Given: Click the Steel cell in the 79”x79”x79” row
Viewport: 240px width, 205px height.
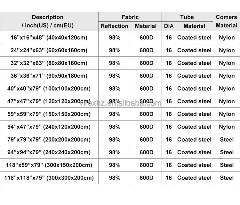Looking at the screenshot, I should [x=227, y=140].
